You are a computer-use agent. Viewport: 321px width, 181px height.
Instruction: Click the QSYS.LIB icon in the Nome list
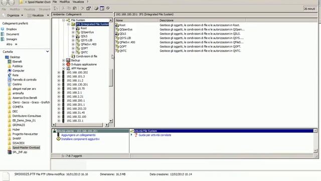(x=117, y=38)
